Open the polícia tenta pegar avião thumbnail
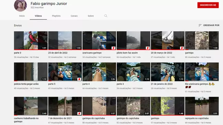Image resolution: width=223 pixels, height=125 pixels. coord(31,72)
